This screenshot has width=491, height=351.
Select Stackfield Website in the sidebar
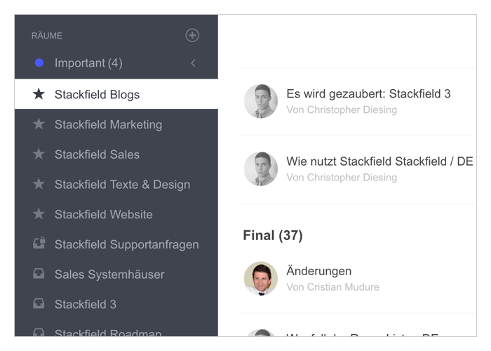pyautogui.click(x=103, y=214)
